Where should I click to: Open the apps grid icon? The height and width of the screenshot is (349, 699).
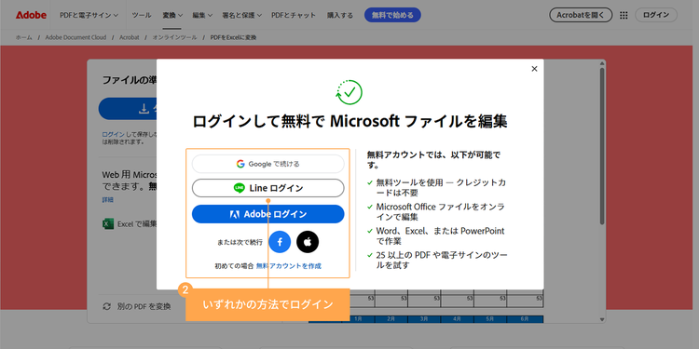tap(624, 15)
